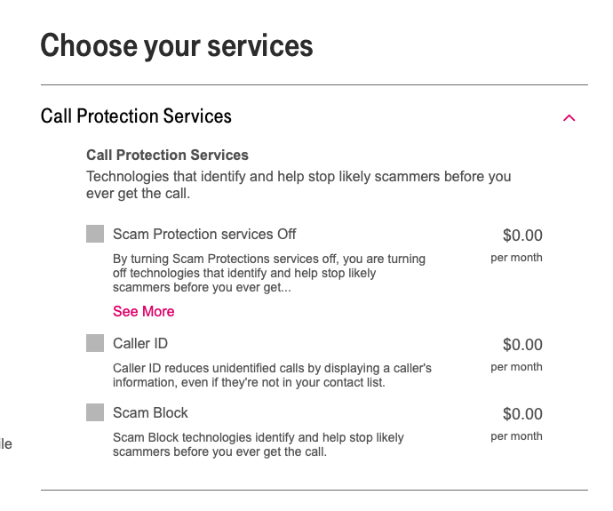This screenshot has width=613, height=511.
Task: Click the Scam Block description text
Action: click(x=258, y=444)
